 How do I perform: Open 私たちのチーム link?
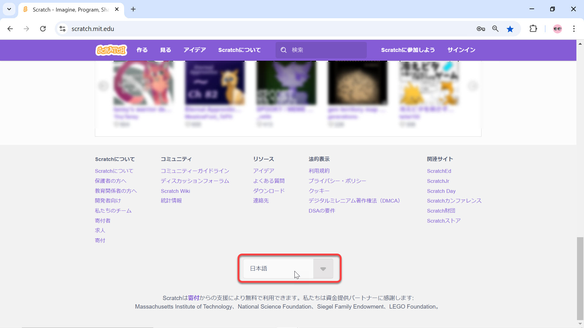coord(113,211)
